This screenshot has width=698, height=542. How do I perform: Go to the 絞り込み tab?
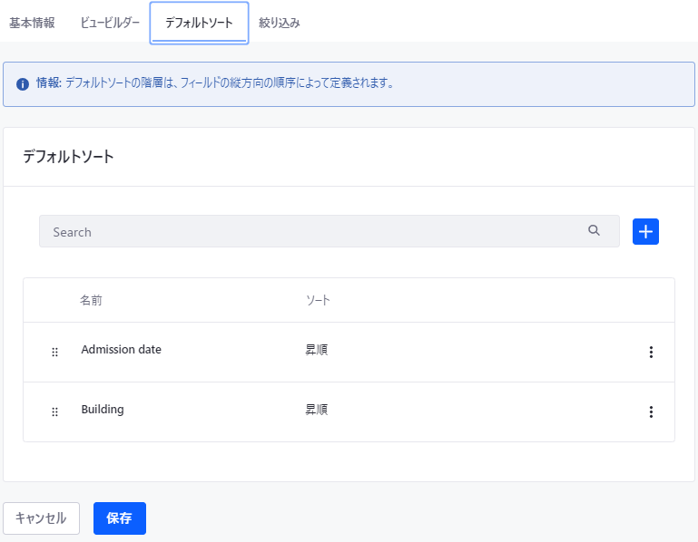coord(280,23)
